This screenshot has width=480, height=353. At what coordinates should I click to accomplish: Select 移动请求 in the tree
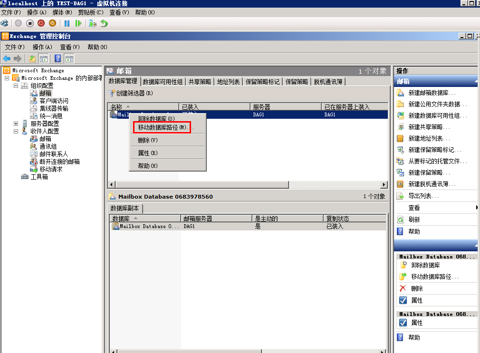tap(51, 169)
